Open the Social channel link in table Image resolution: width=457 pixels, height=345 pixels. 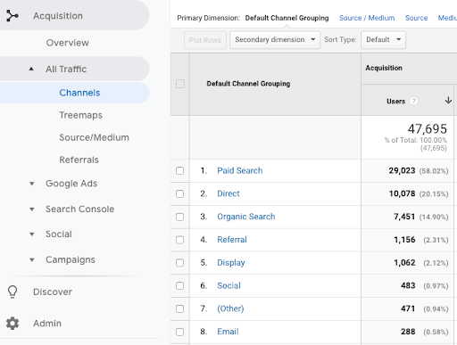point(228,285)
